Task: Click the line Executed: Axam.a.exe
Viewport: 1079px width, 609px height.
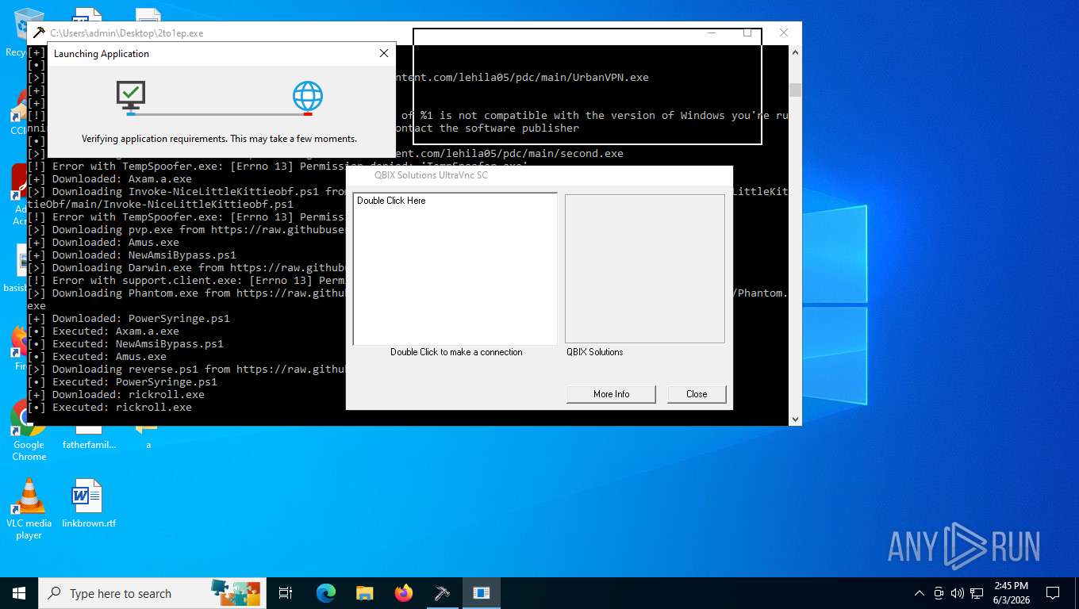Action: click(x=103, y=331)
